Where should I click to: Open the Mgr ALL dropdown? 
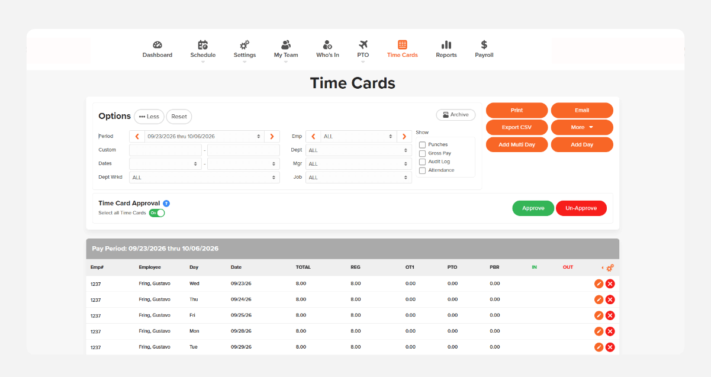(x=359, y=164)
